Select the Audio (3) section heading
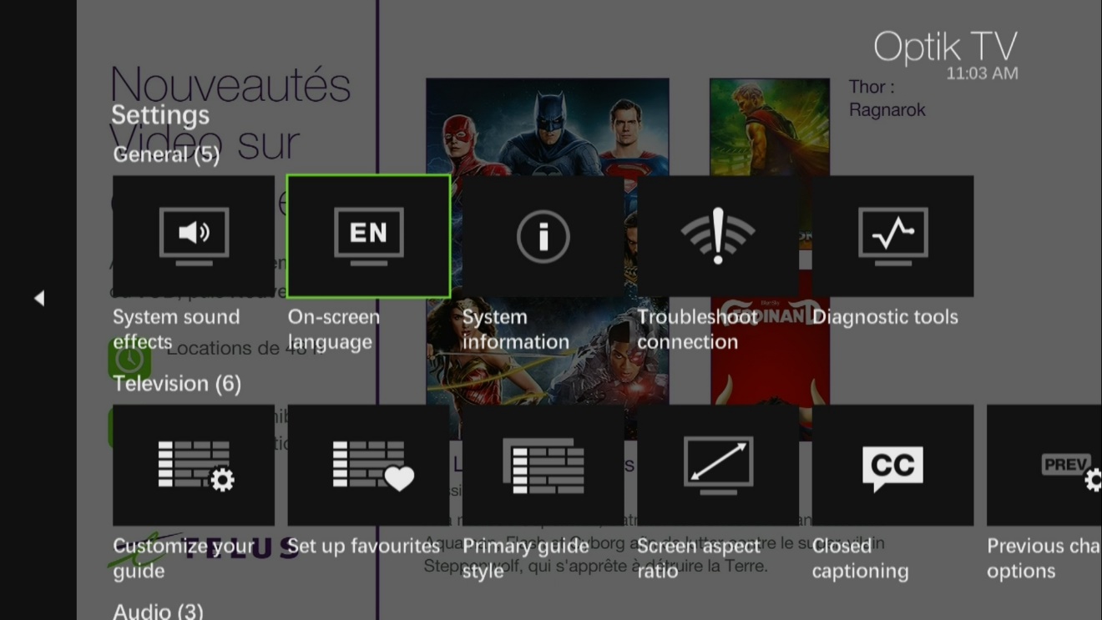1102x620 pixels. pyautogui.click(x=158, y=612)
